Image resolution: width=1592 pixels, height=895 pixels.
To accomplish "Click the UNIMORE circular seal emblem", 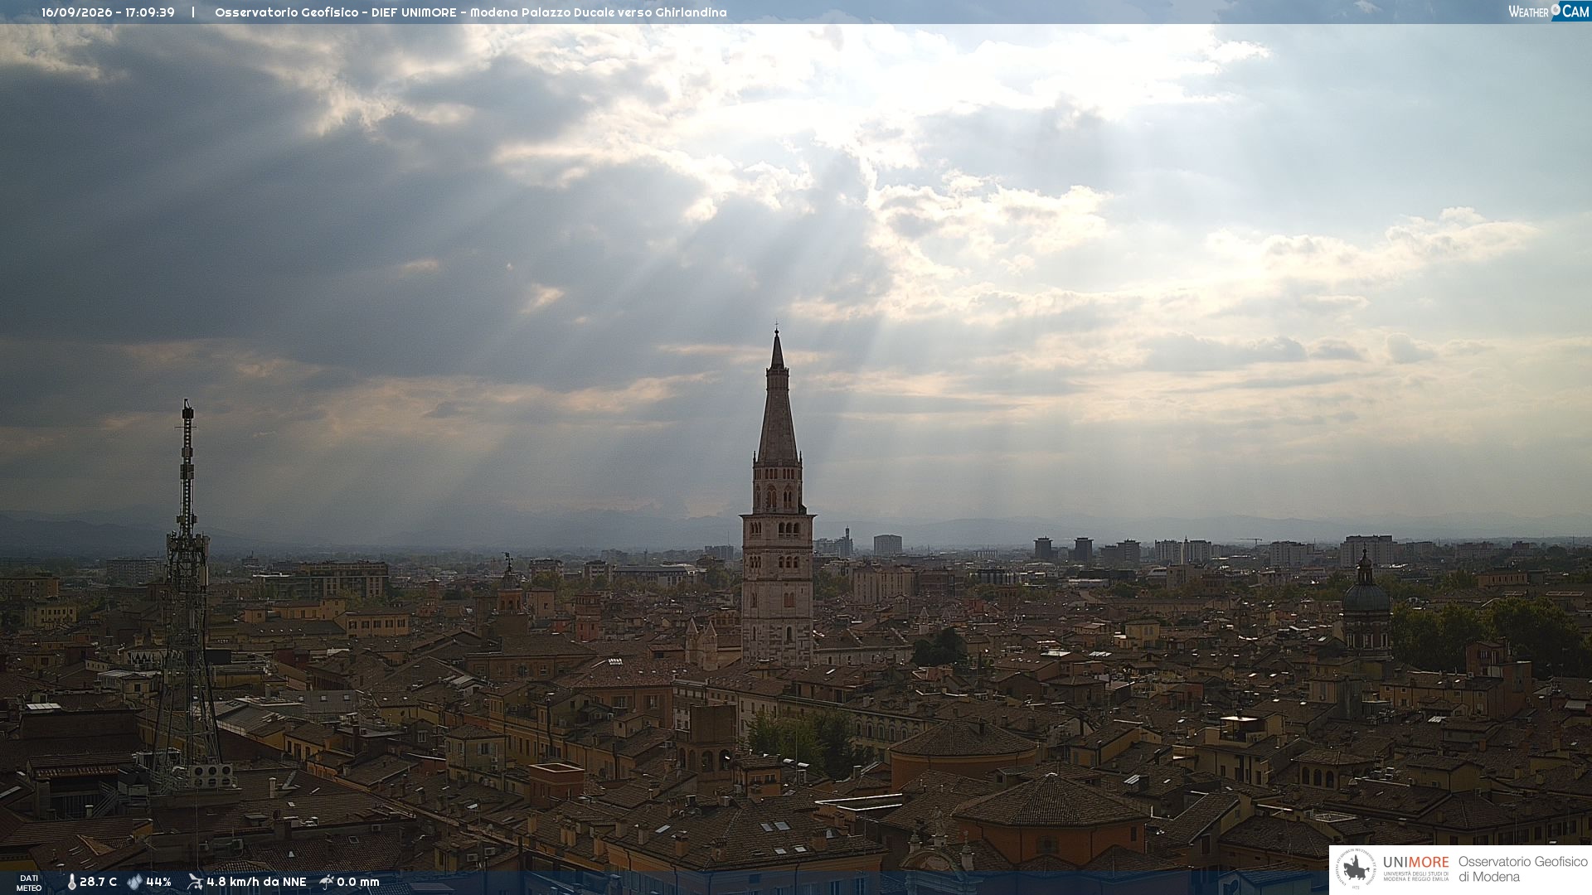I will click(x=1357, y=868).
